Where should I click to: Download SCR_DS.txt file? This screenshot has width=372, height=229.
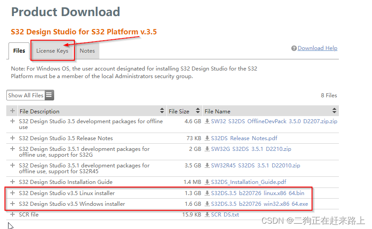coord(225,215)
